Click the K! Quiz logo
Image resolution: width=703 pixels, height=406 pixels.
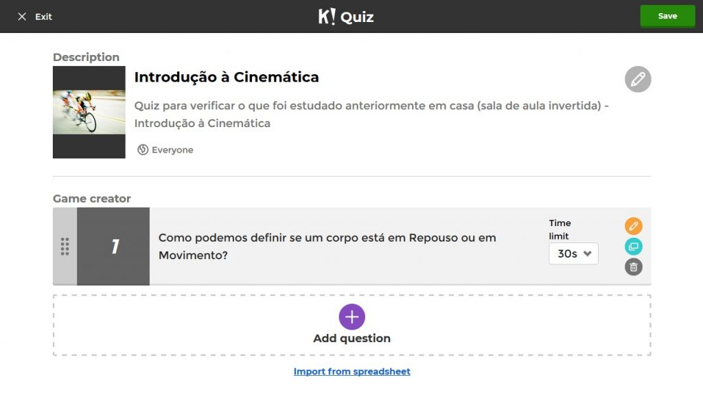[x=346, y=16]
